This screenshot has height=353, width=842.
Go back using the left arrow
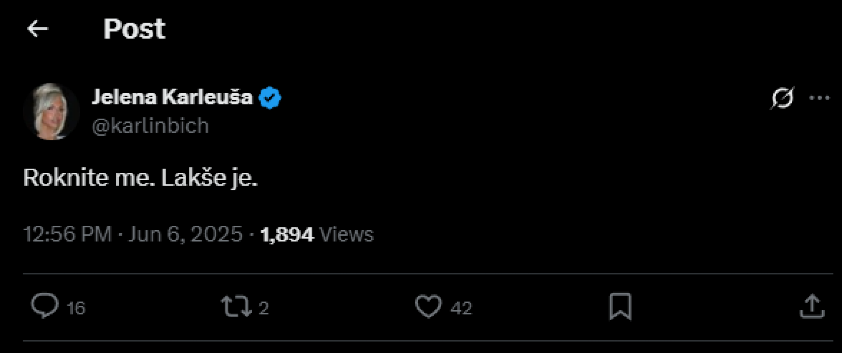click(x=38, y=29)
